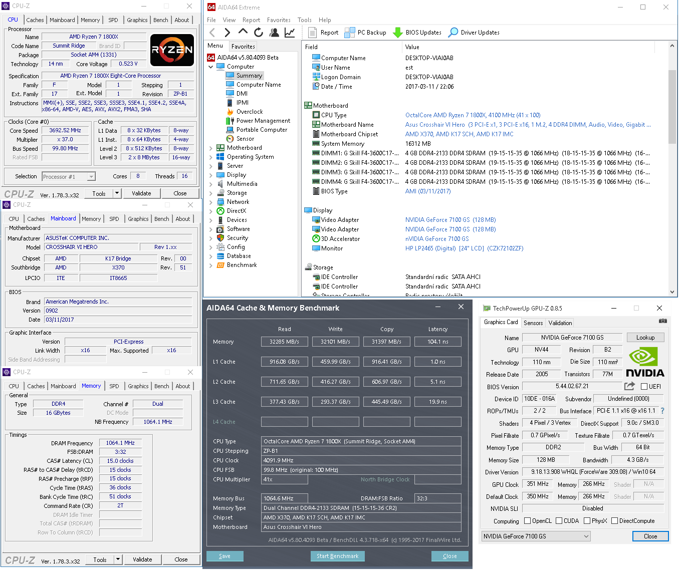This screenshot has width=682, height=570.
Task: Toggle the PhysX checkbox in GPU-Z
Action: tap(587, 521)
